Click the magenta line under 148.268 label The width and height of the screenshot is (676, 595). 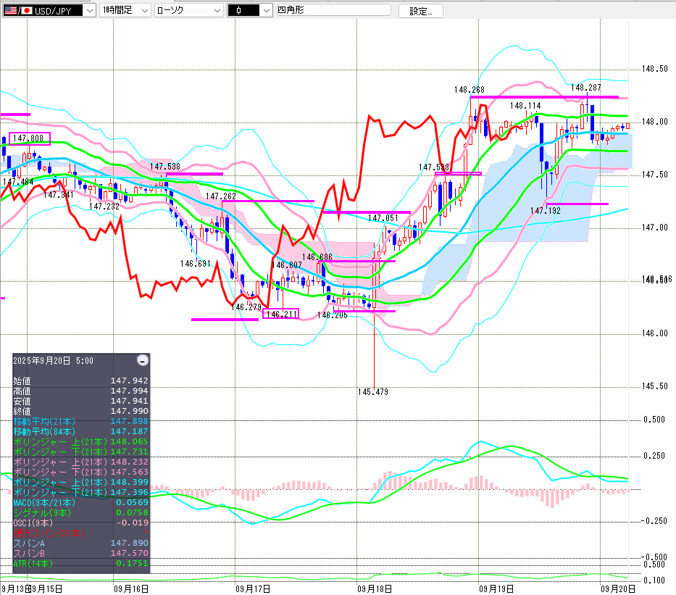pos(543,96)
